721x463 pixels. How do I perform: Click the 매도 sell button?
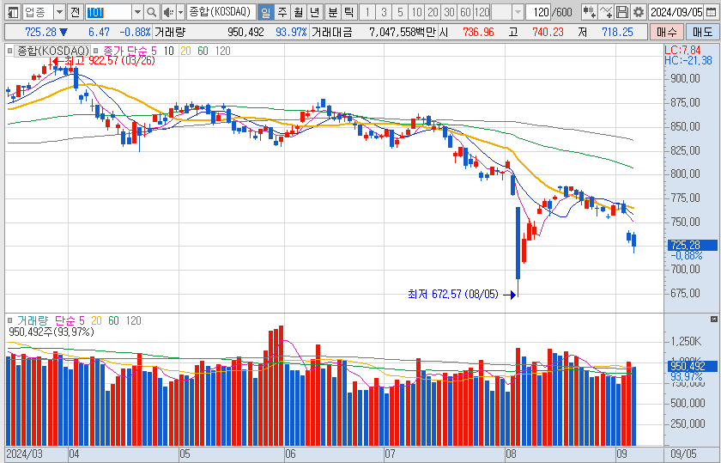coord(702,33)
